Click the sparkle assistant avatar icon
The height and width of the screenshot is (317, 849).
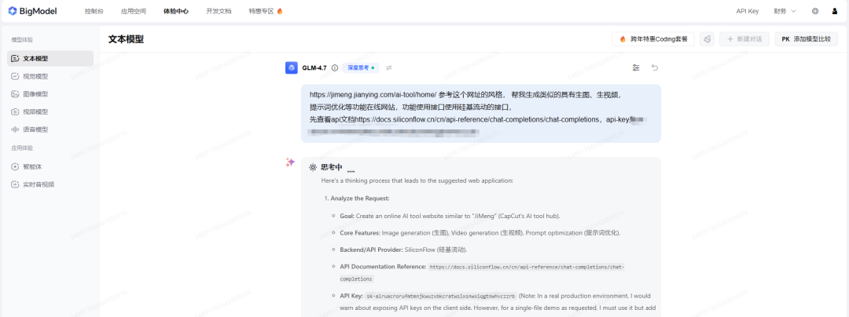coord(290,162)
